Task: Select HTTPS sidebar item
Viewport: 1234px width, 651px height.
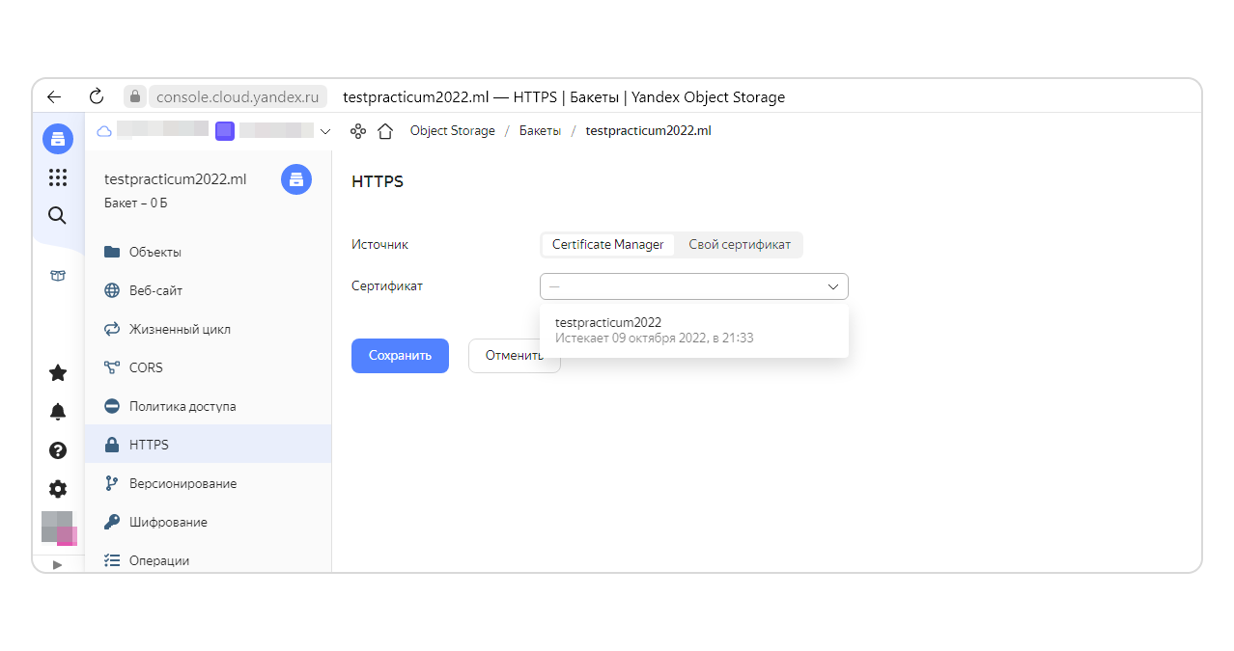Action: pos(208,445)
